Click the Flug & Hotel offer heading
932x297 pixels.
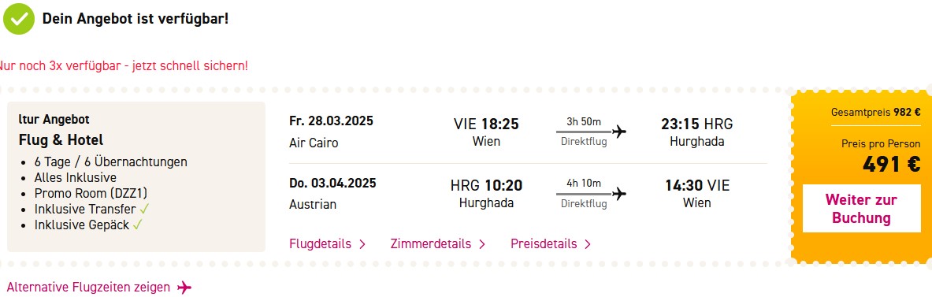tap(61, 139)
